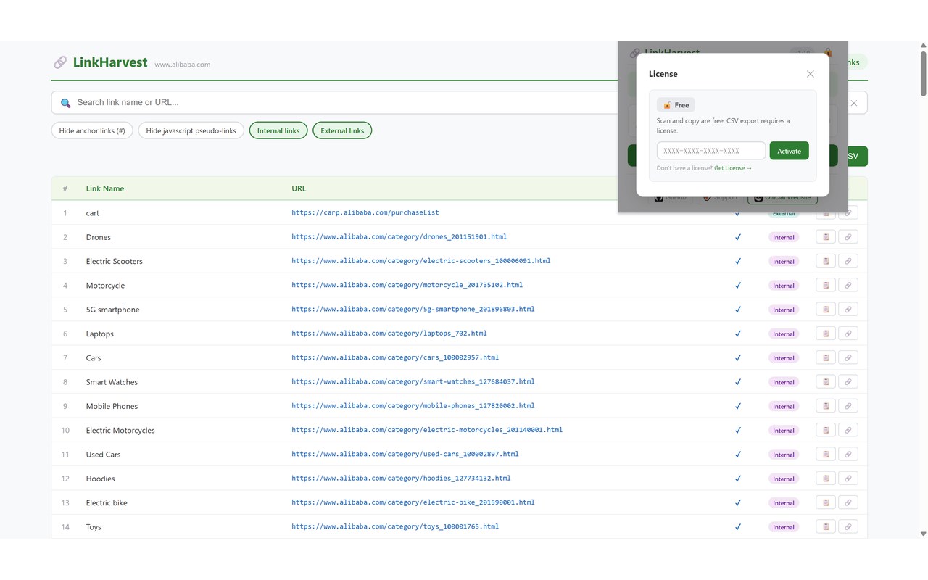Copy the Electric Motorcycles link via clipboard icon
The image size is (928, 580).
click(826, 430)
